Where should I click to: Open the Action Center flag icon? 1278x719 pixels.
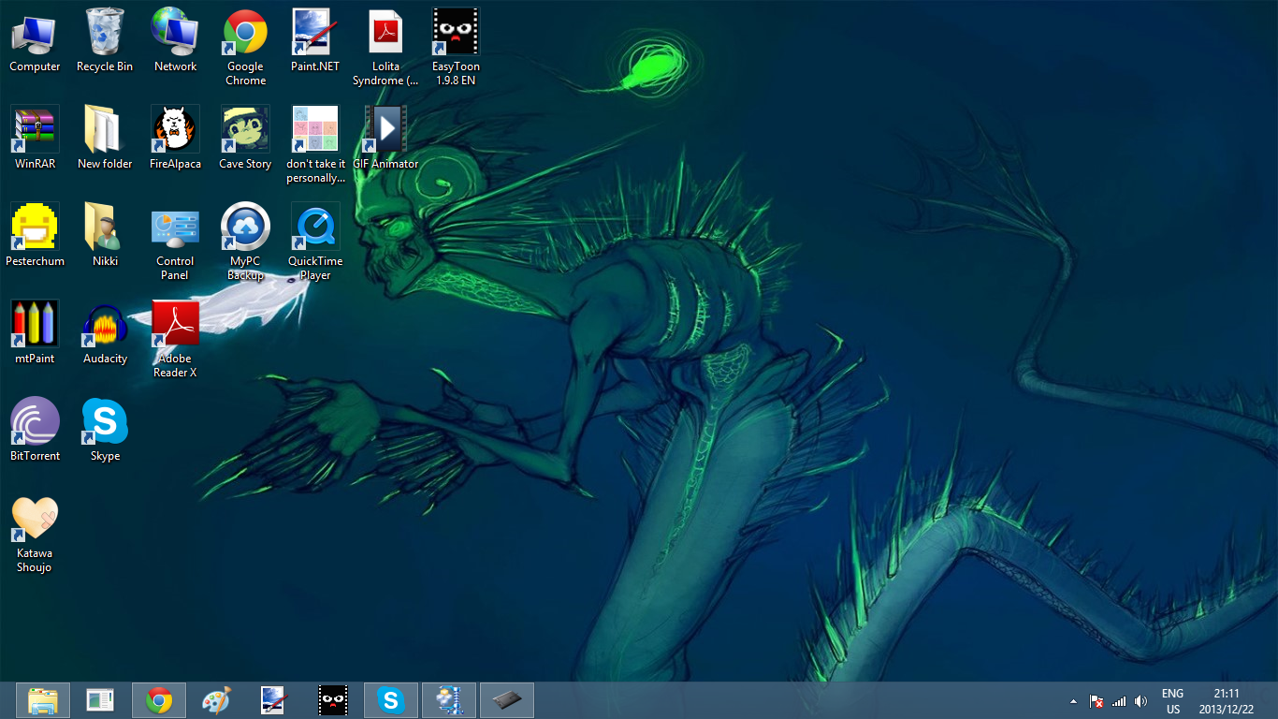click(1096, 701)
